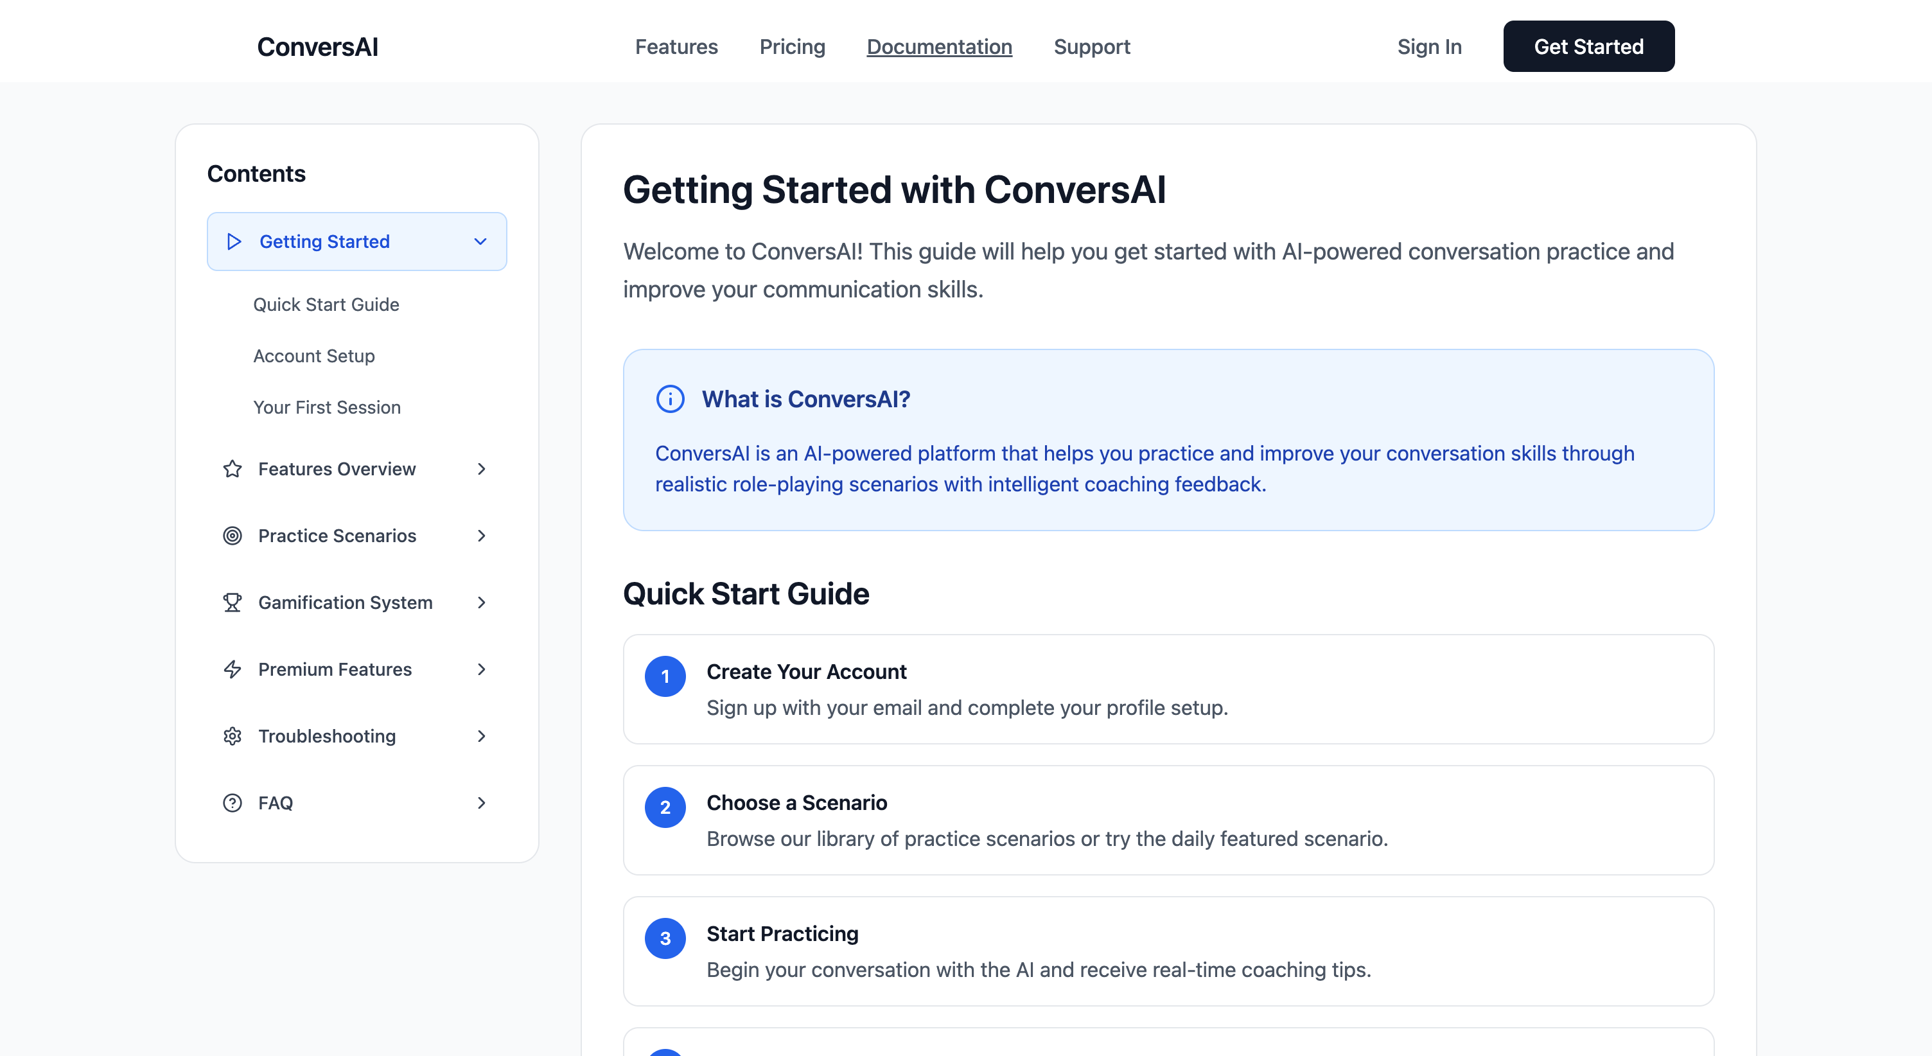Expand the Premium Features chevron
The image size is (1932, 1056).
tap(482, 669)
